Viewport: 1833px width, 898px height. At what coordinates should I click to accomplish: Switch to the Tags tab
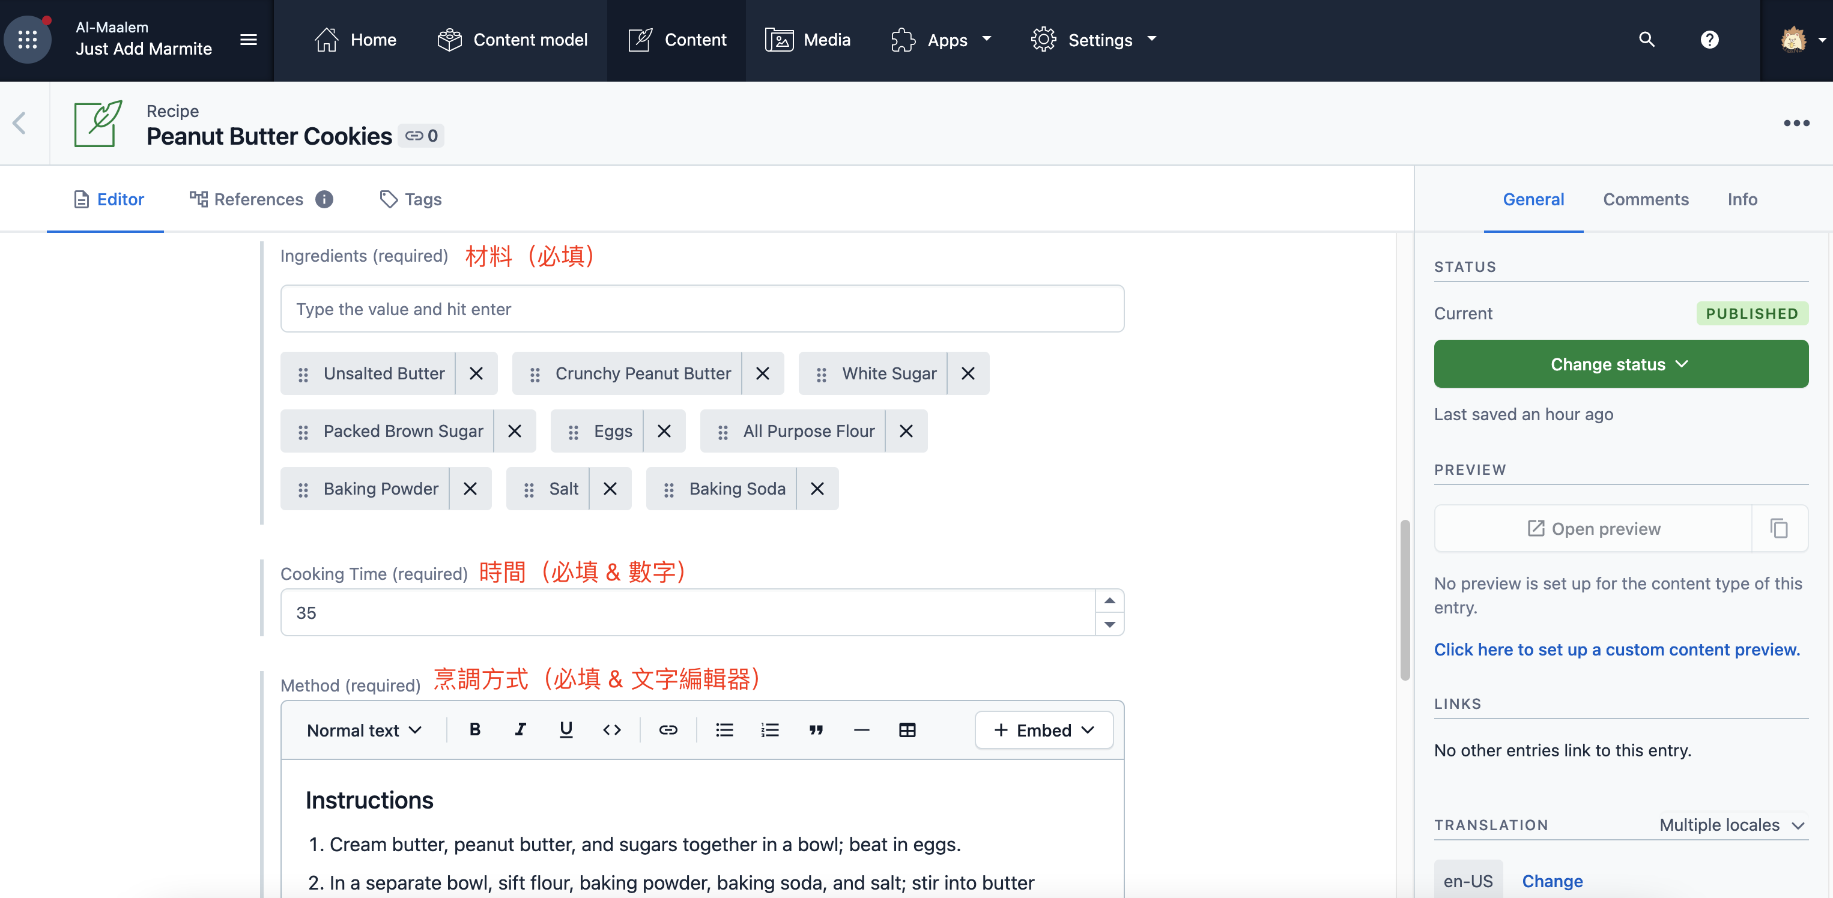pos(411,199)
